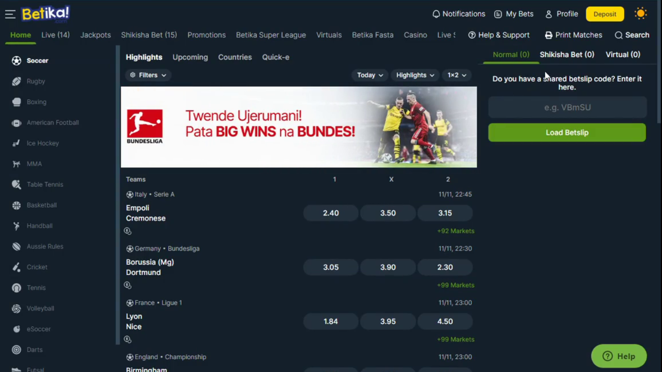Click the green Load Betslip button
Image resolution: width=662 pixels, height=372 pixels.
pyautogui.click(x=567, y=133)
